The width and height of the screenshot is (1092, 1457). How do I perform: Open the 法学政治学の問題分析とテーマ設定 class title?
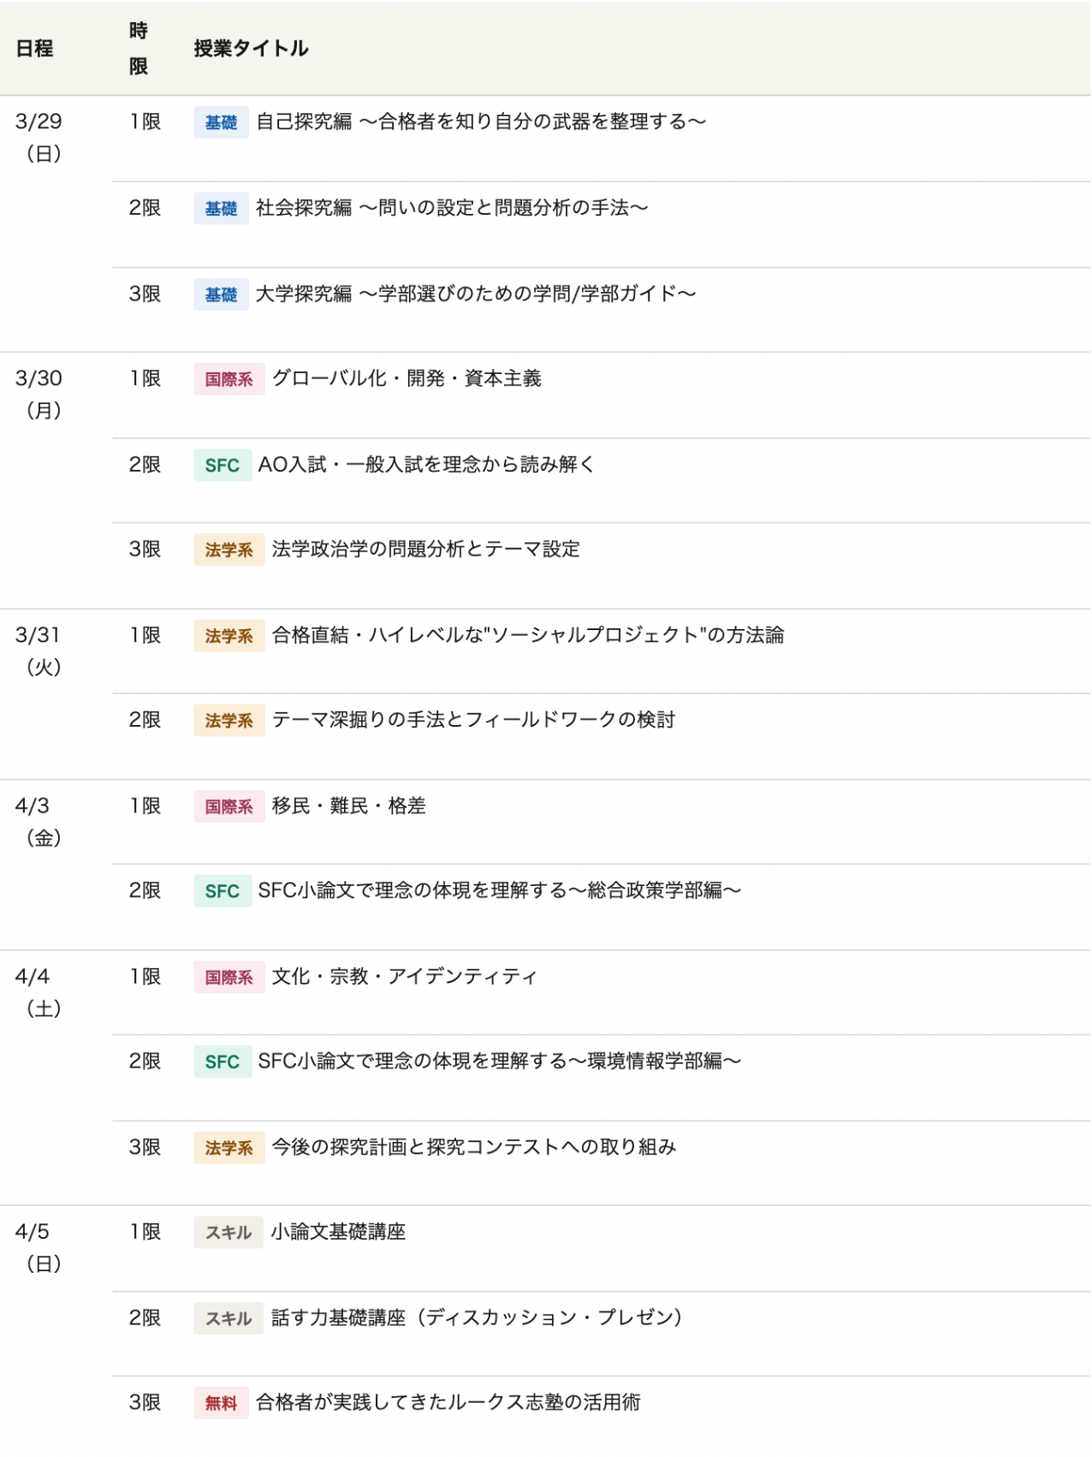[425, 549]
